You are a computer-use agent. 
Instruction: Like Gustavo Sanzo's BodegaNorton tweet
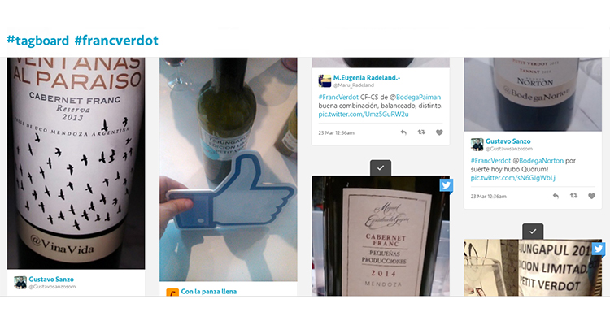[591, 196]
